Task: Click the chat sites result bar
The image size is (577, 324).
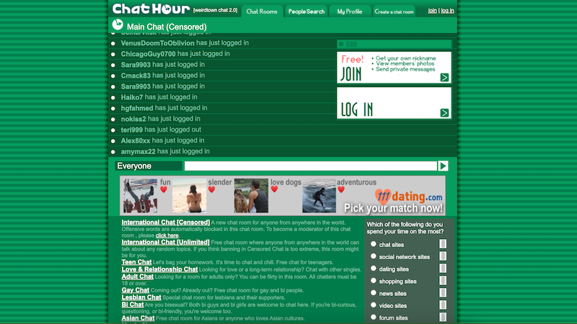Action: pyautogui.click(x=443, y=244)
